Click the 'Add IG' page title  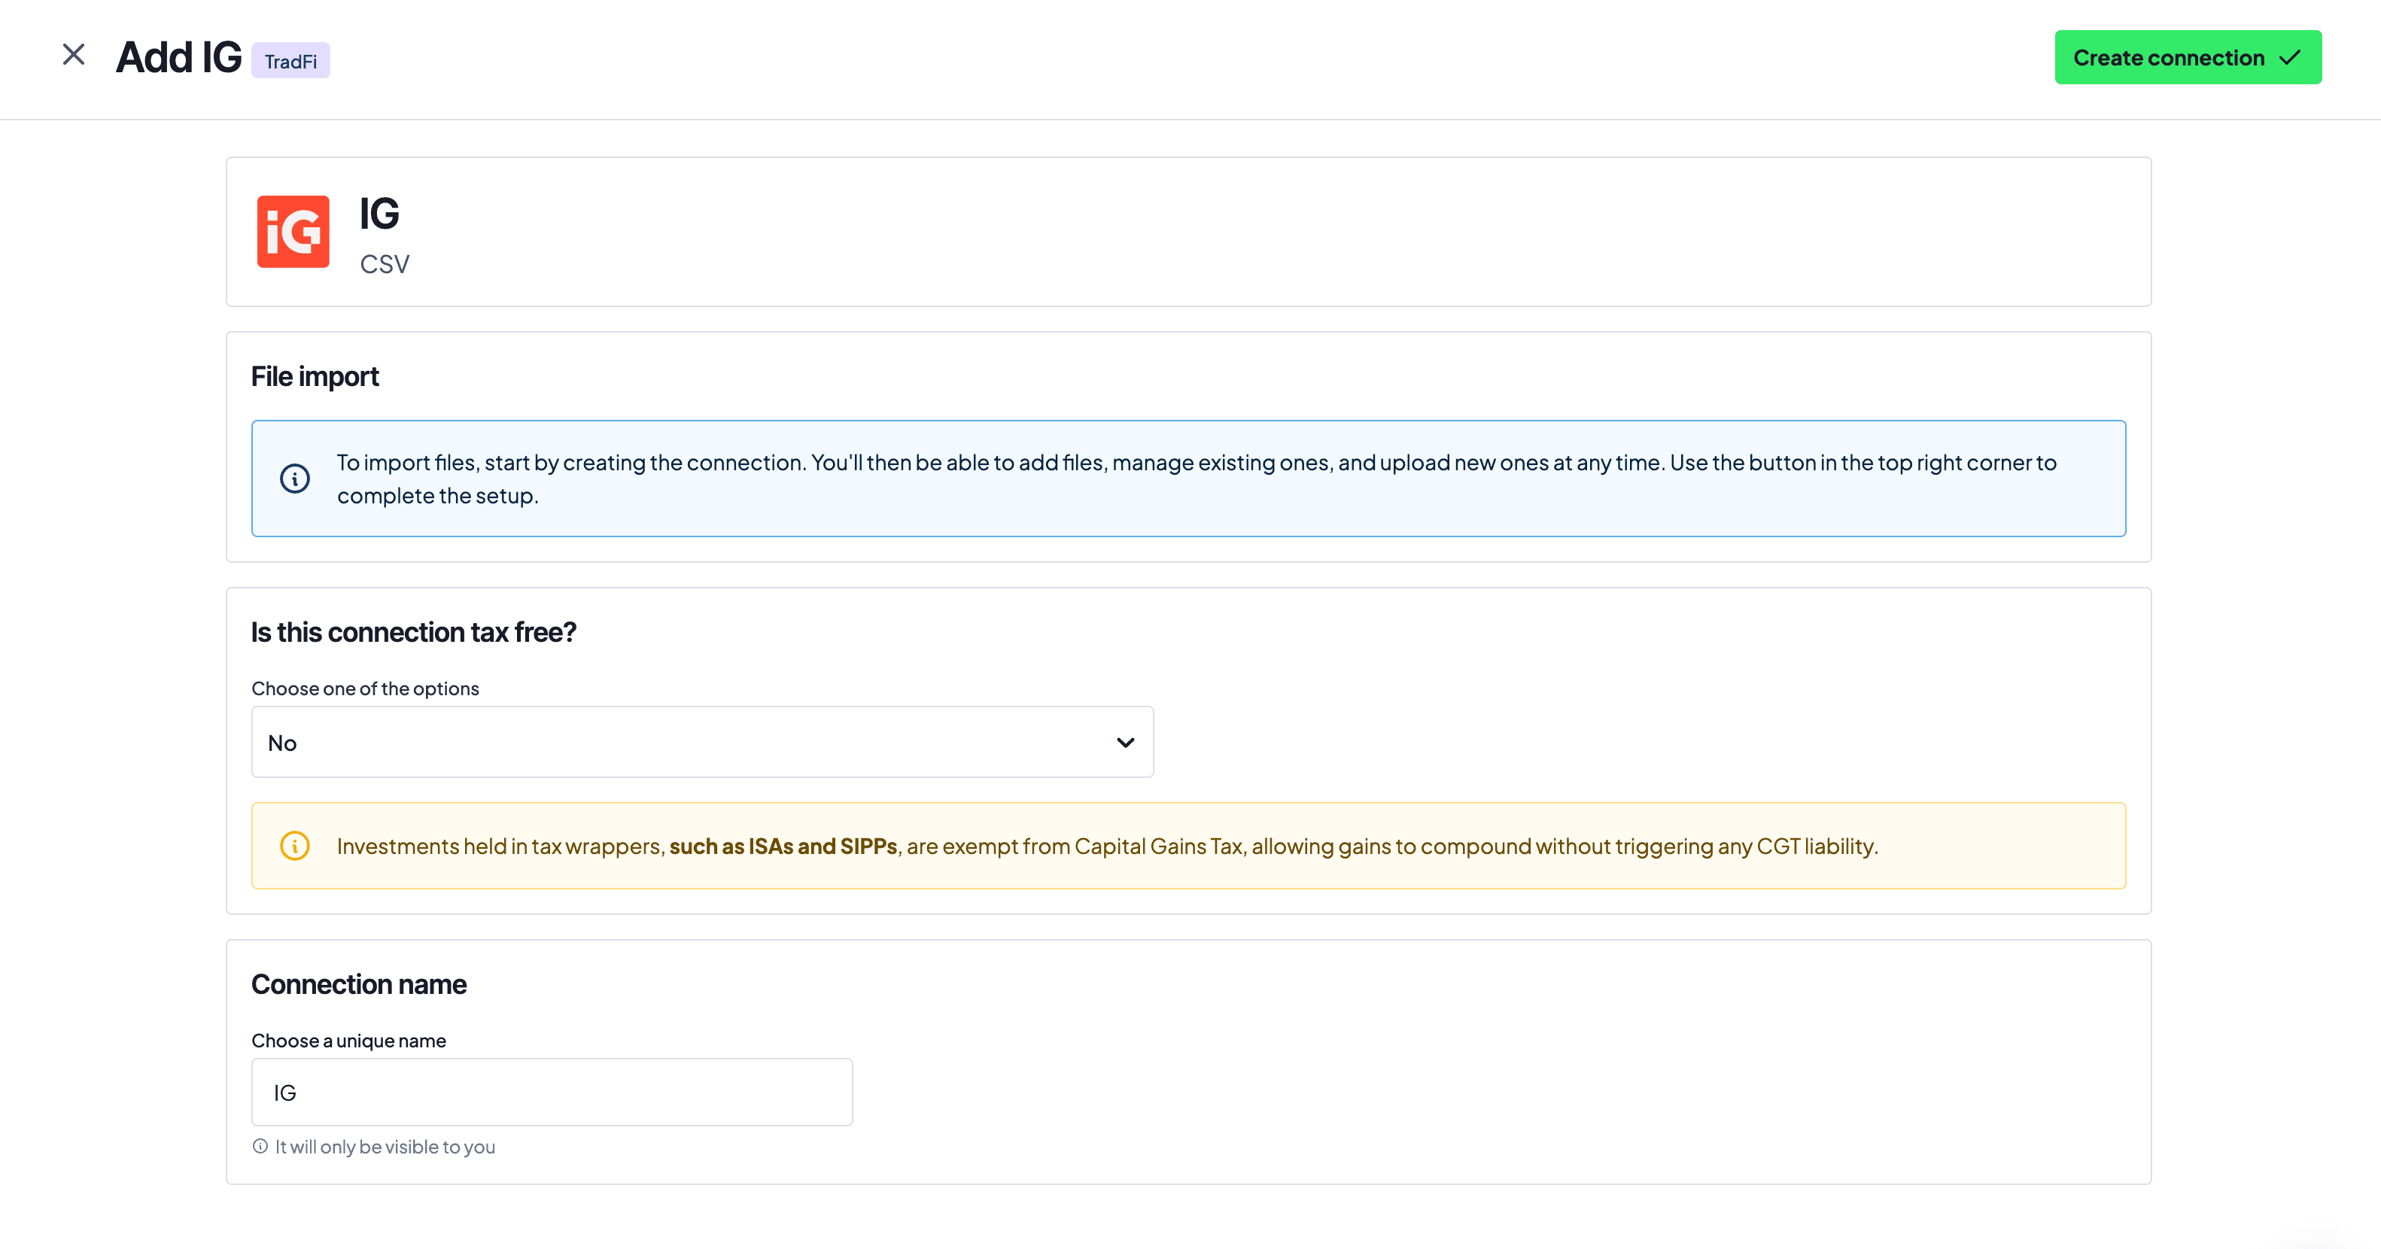point(178,57)
